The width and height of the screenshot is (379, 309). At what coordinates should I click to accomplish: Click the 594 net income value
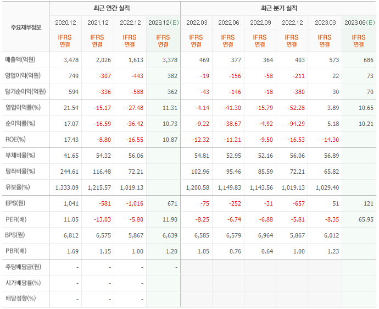(74, 92)
